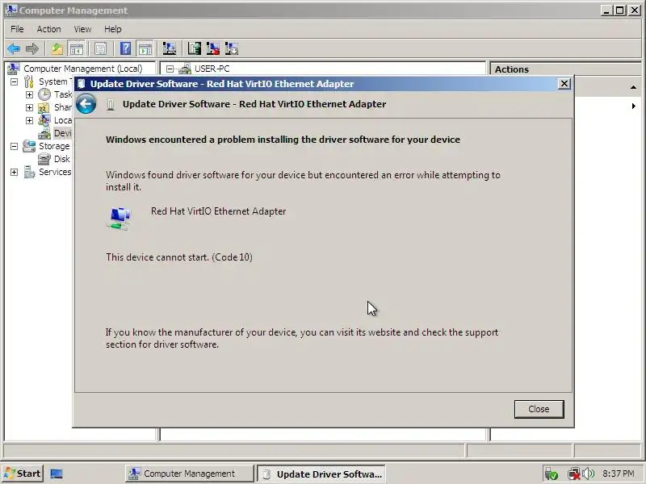This screenshot has height=484, width=646.
Task: Open the Help menu
Action: coord(112,29)
